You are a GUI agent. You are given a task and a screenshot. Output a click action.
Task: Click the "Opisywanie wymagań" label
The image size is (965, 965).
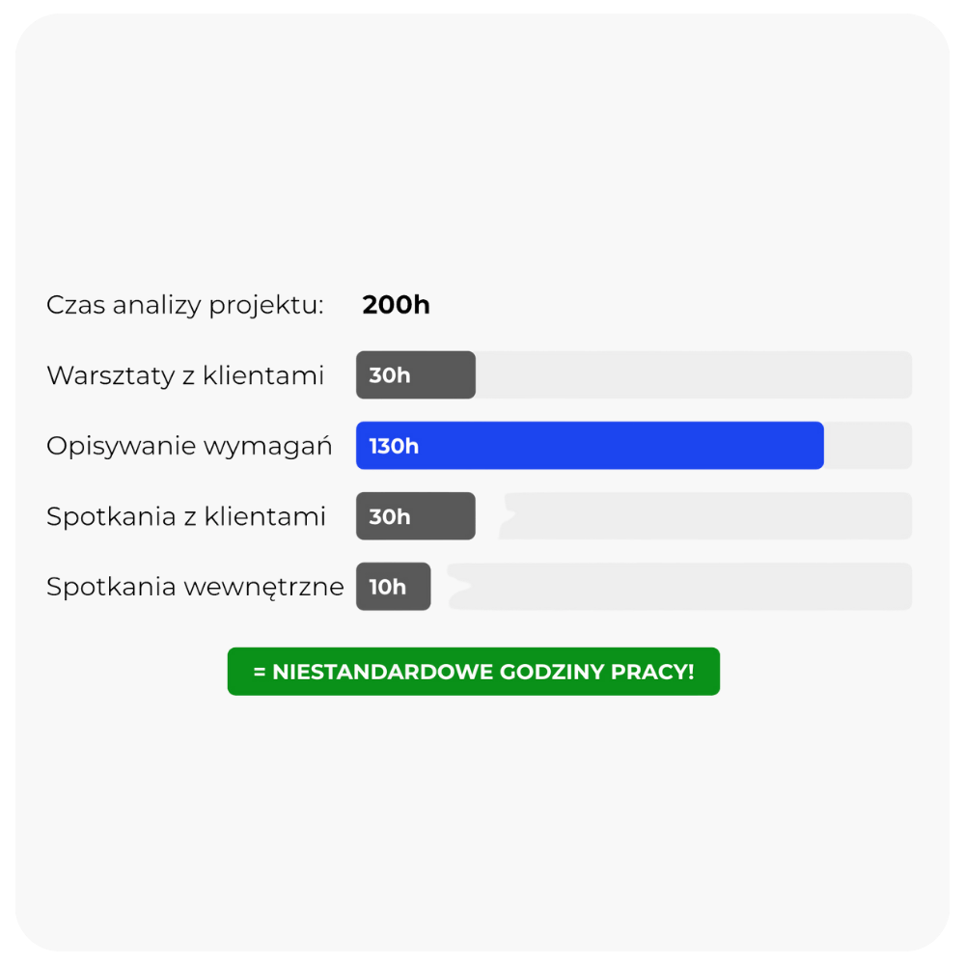coord(189,446)
